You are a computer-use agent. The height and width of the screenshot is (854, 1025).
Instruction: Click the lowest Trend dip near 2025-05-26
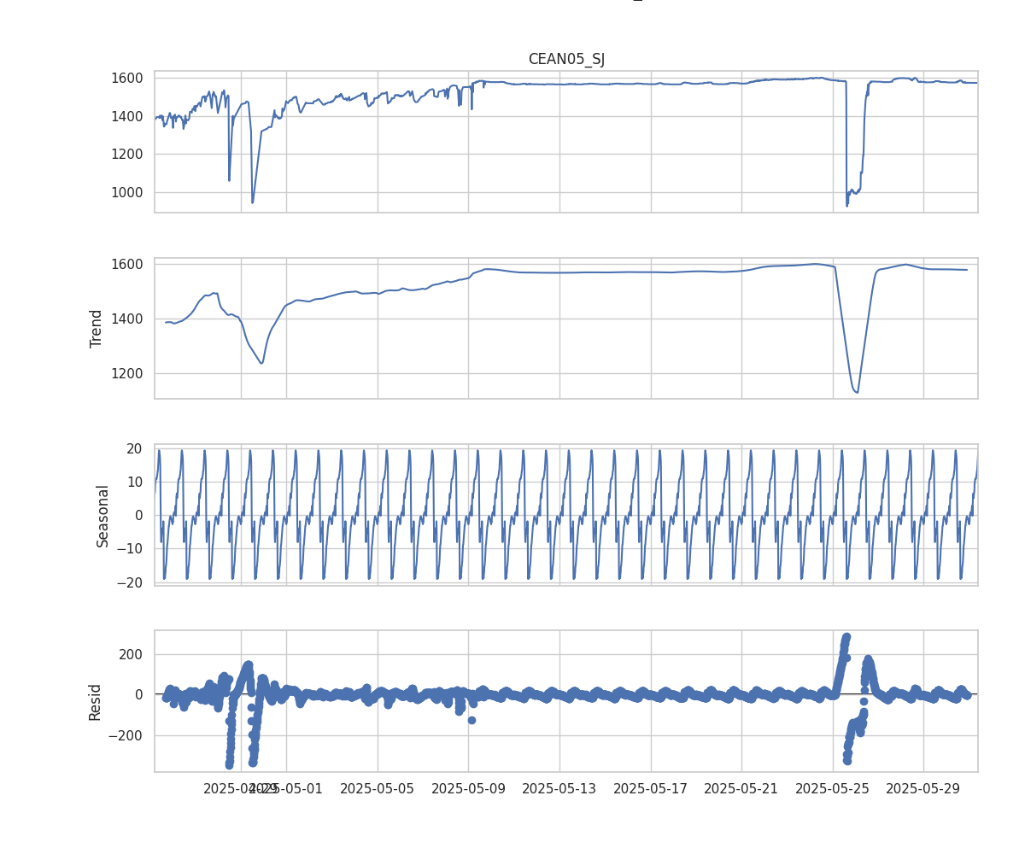pos(856,392)
